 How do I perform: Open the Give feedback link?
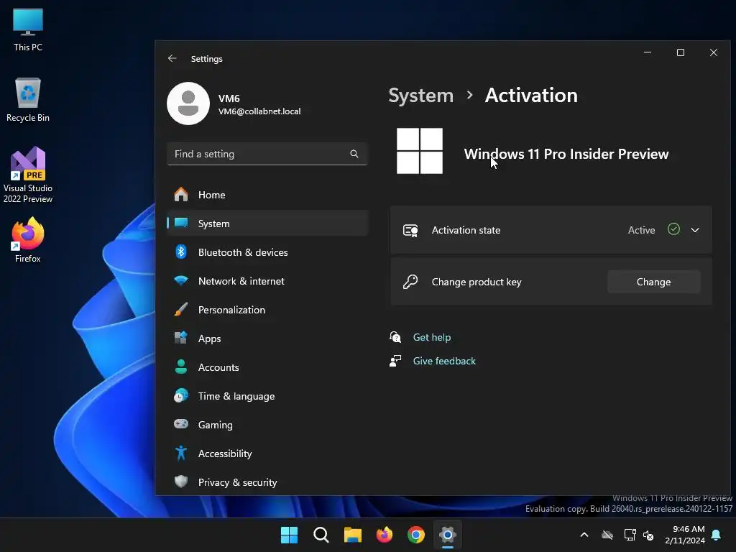(444, 361)
